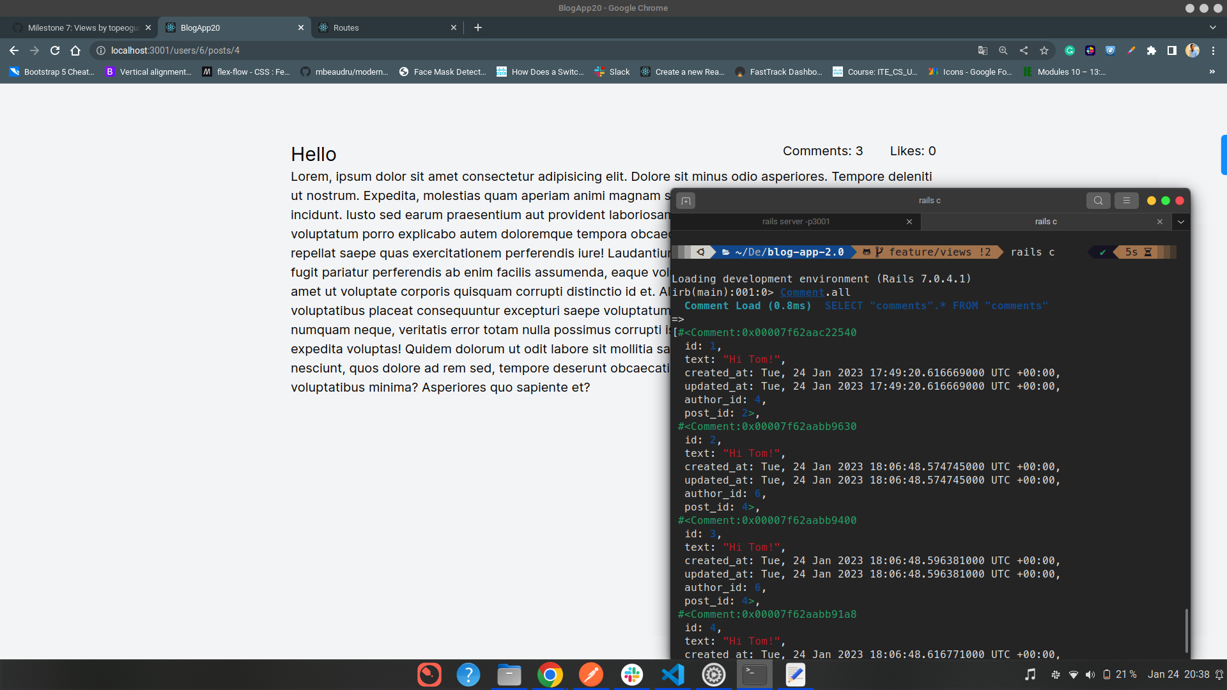Click the Comment link in terminal output
This screenshot has width=1227, height=690.
coord(802,292)
